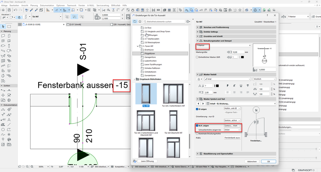Viewport: 321px width, 172px height.
Task: Expand Eingebaute Bibliotheken tree node
Action: [x=134, y=79]
